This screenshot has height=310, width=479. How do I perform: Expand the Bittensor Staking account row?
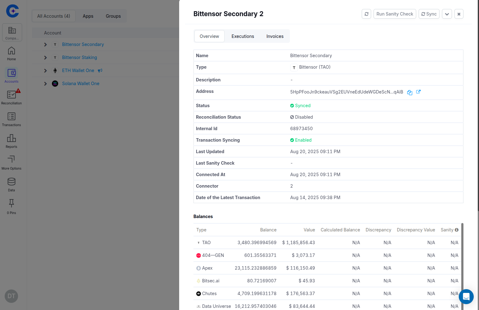click(x=45, y=57)
